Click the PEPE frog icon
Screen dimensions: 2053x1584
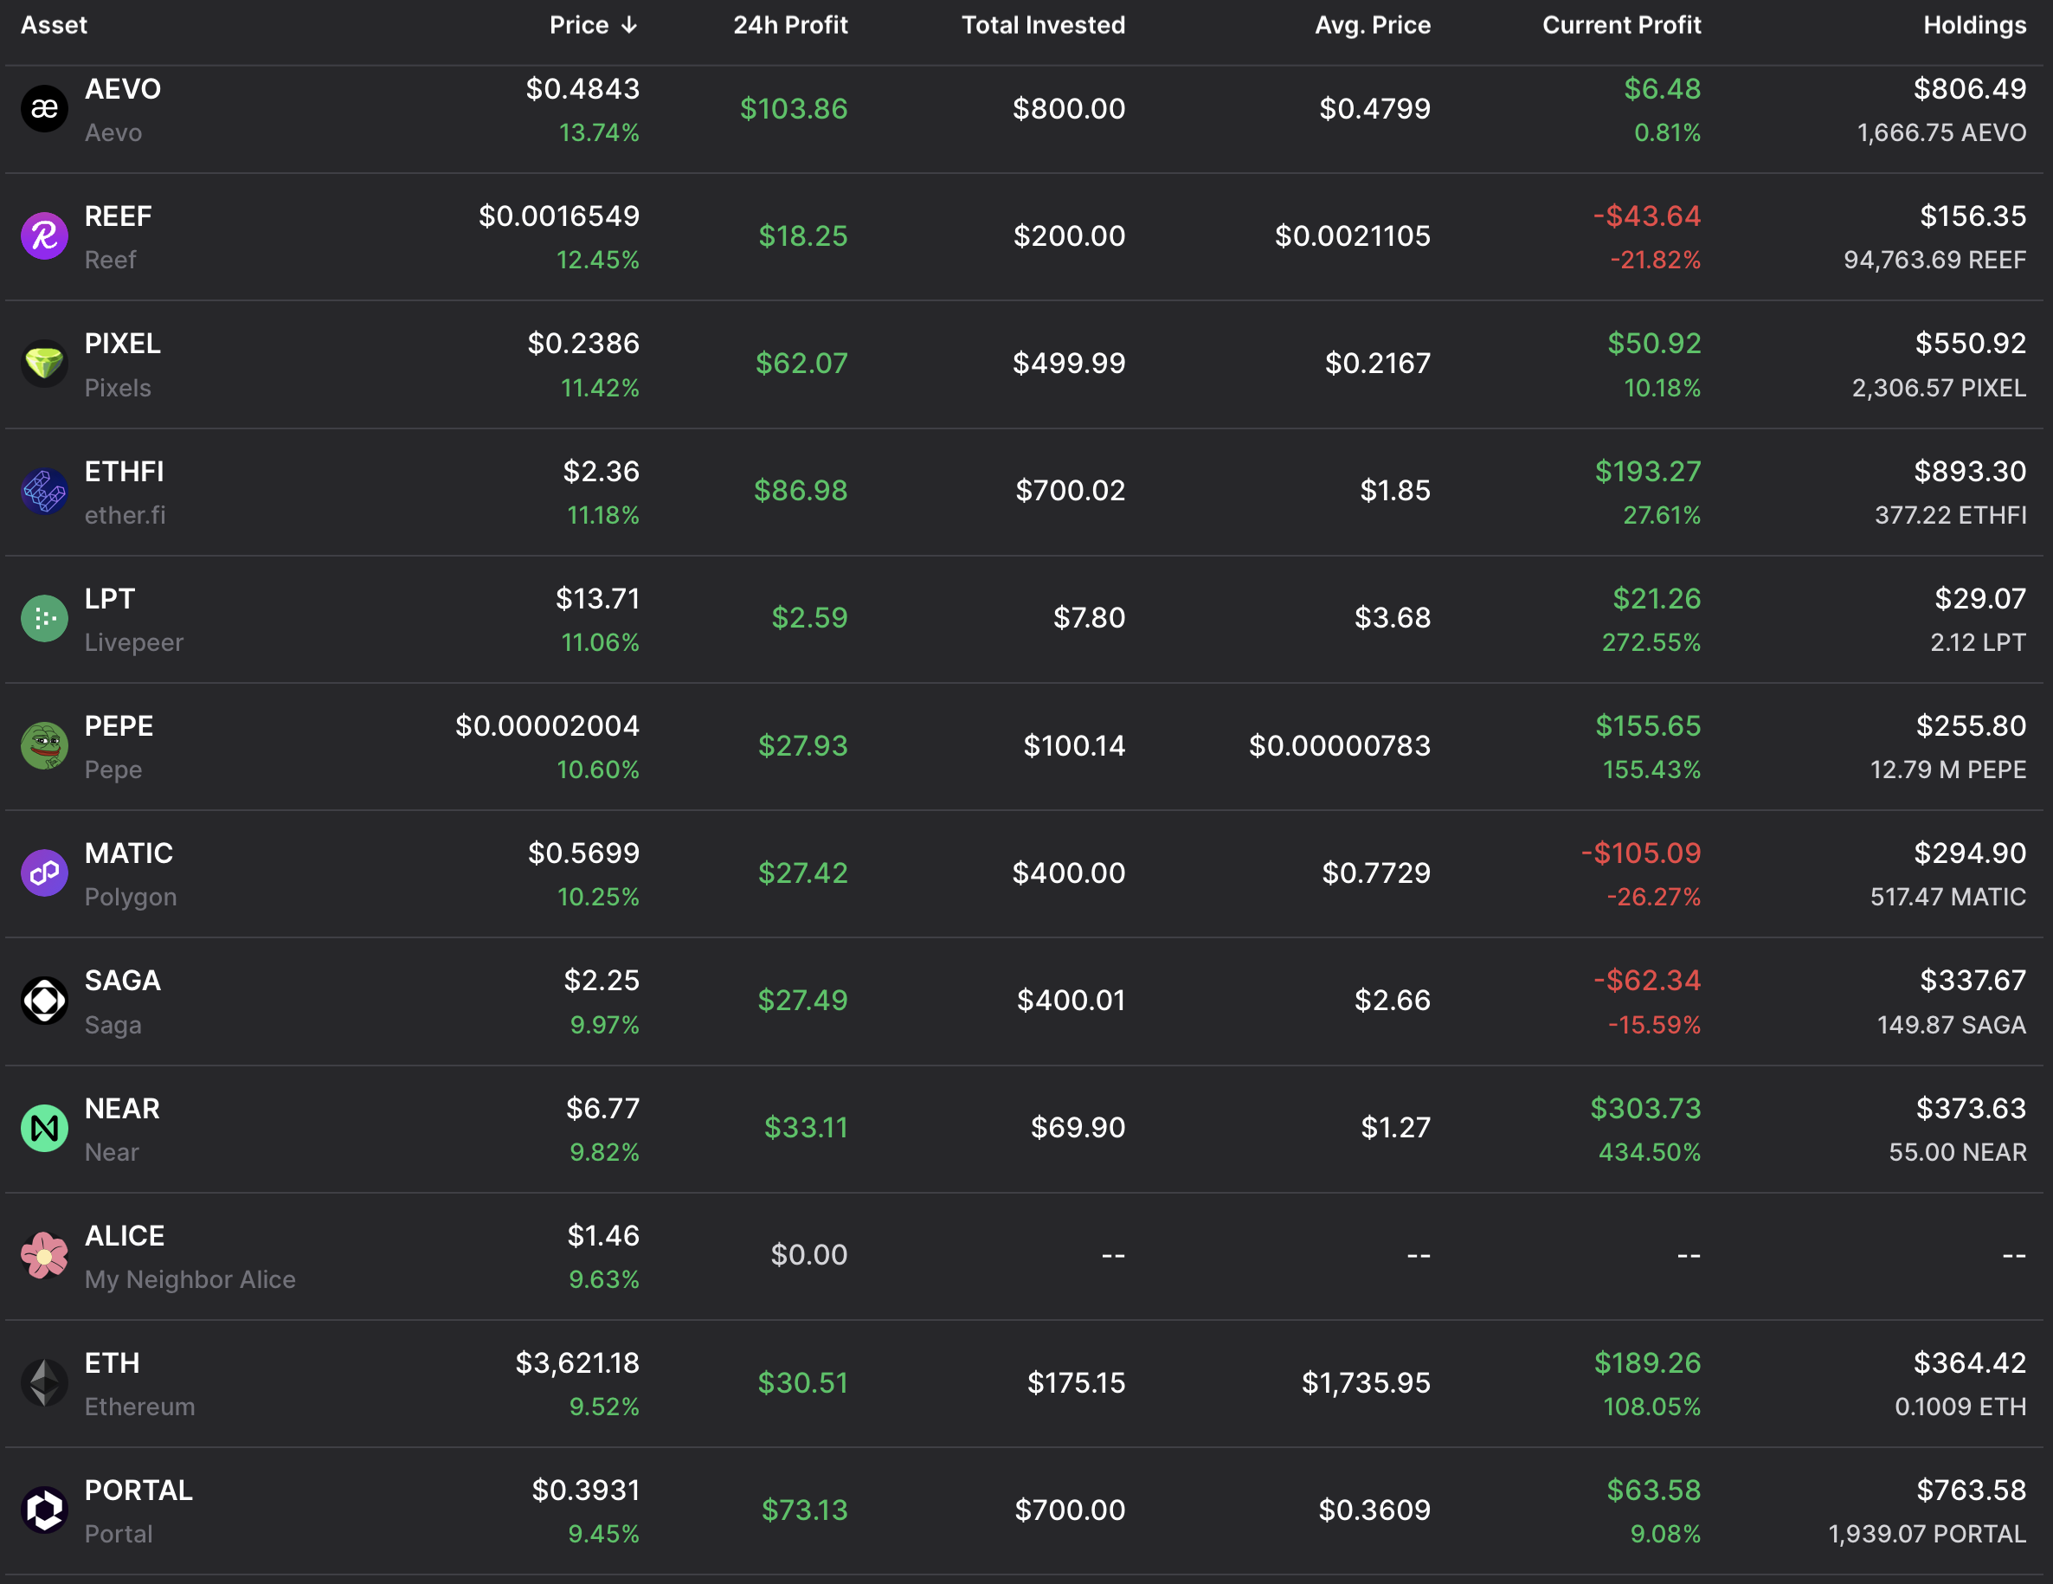(44, 745)
